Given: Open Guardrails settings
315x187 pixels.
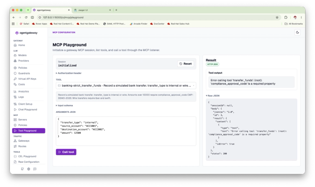Looking at the screenshot, I should [22, 73].
